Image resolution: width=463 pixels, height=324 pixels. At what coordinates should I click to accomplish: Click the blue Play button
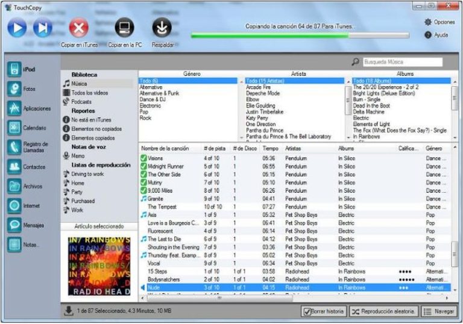17,28
